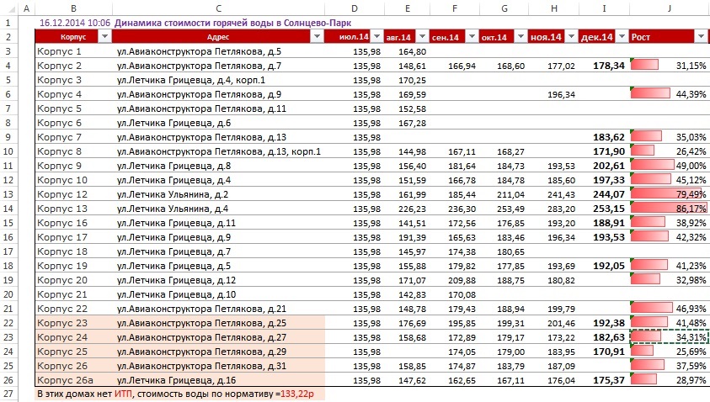Select address ул.Авиаконструктора Петлякова, д.13, корп.1

point(219,151)
